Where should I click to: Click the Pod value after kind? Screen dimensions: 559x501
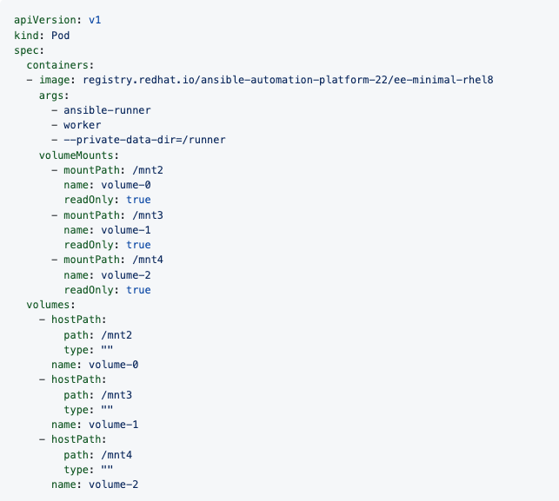coord(60,35)
